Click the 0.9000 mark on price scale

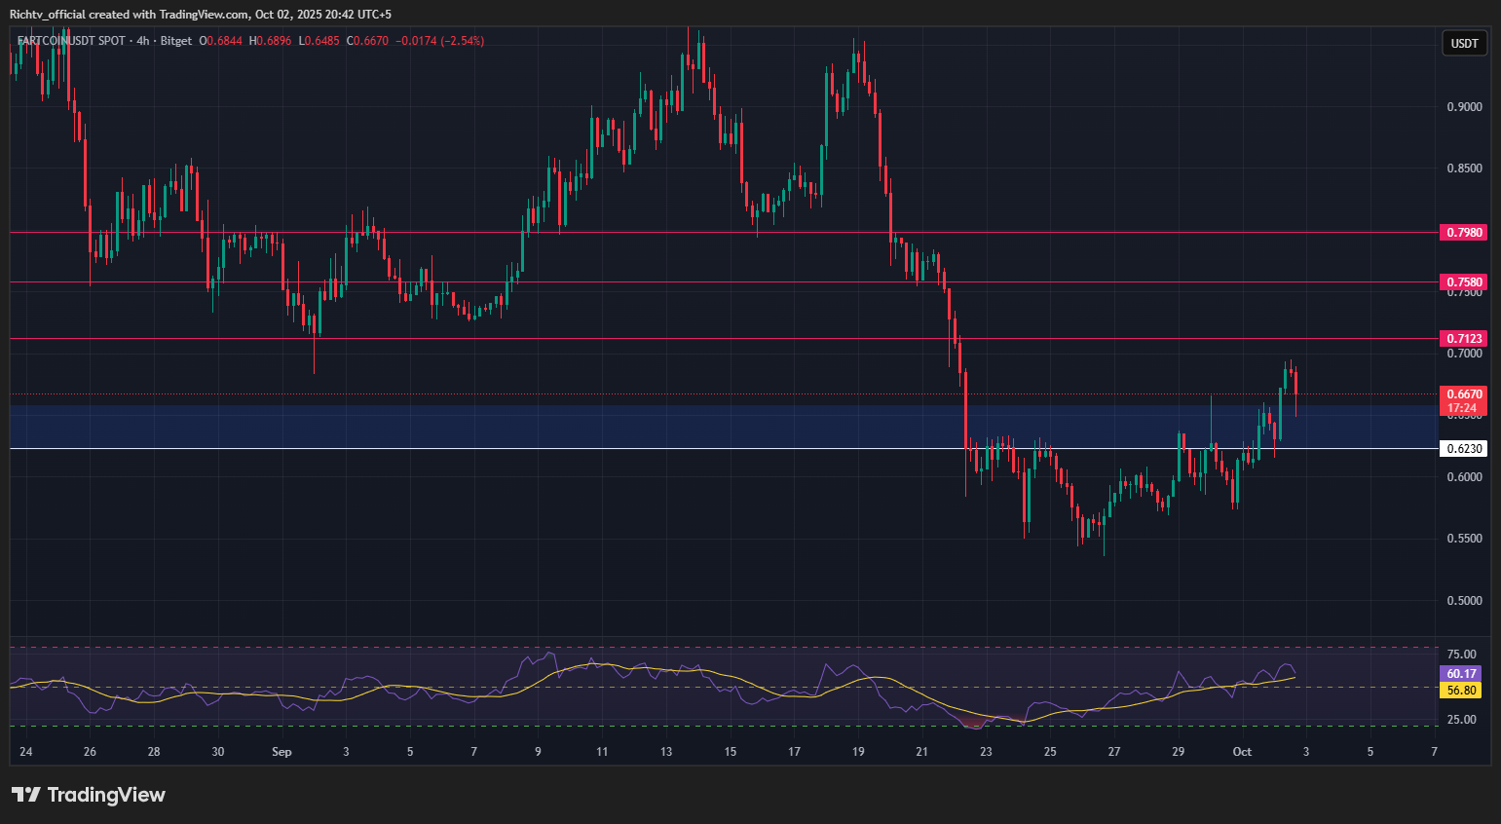[1464, 107]
